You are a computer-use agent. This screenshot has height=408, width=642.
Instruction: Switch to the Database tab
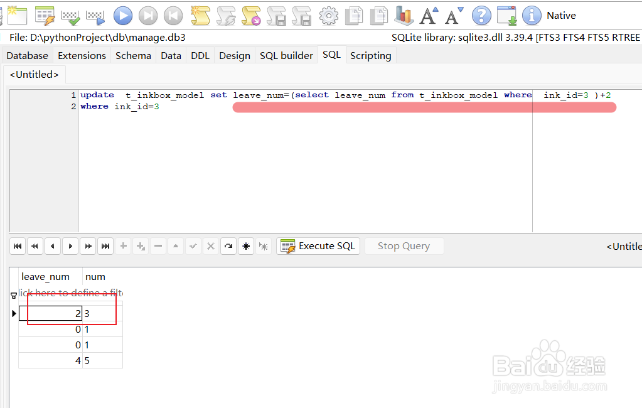[x=28, y=56]
